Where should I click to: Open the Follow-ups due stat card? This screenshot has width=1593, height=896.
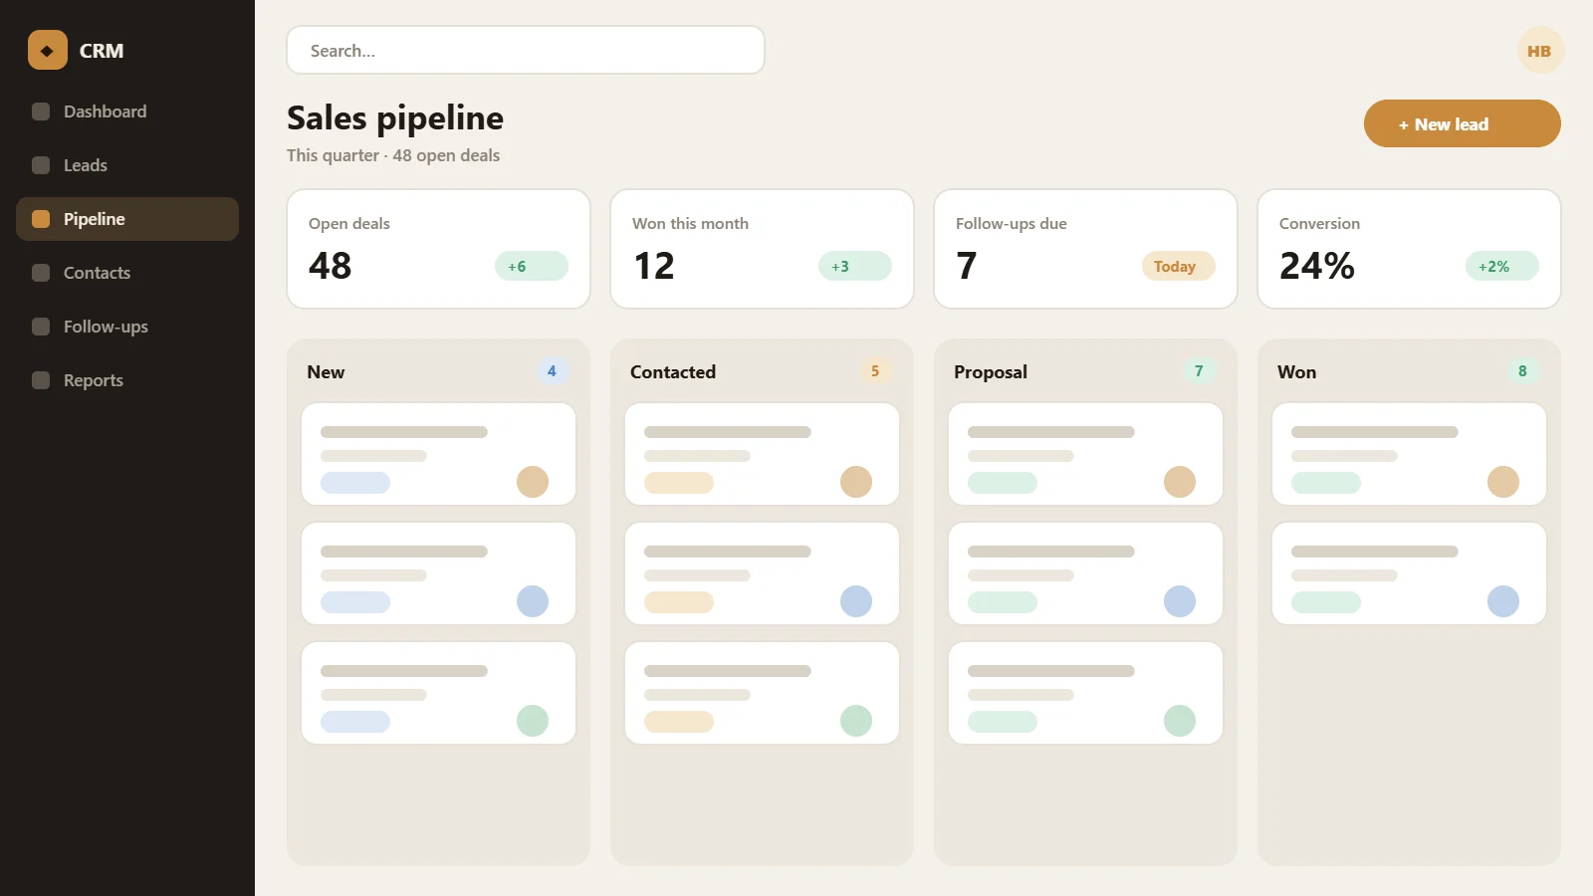[1085, 249]
